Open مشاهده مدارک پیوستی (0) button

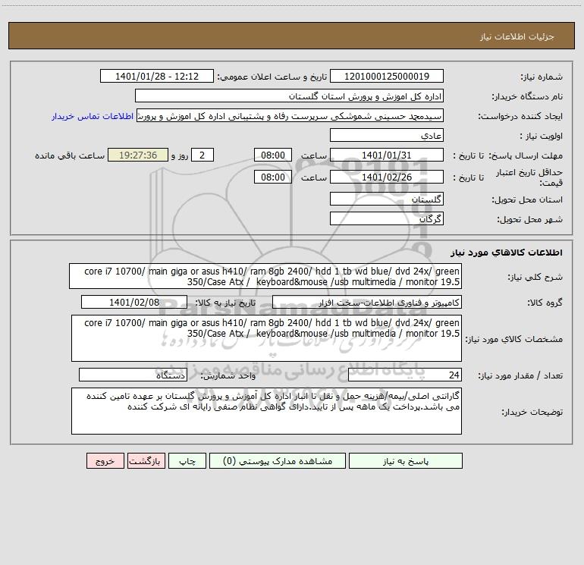[278, 460]
